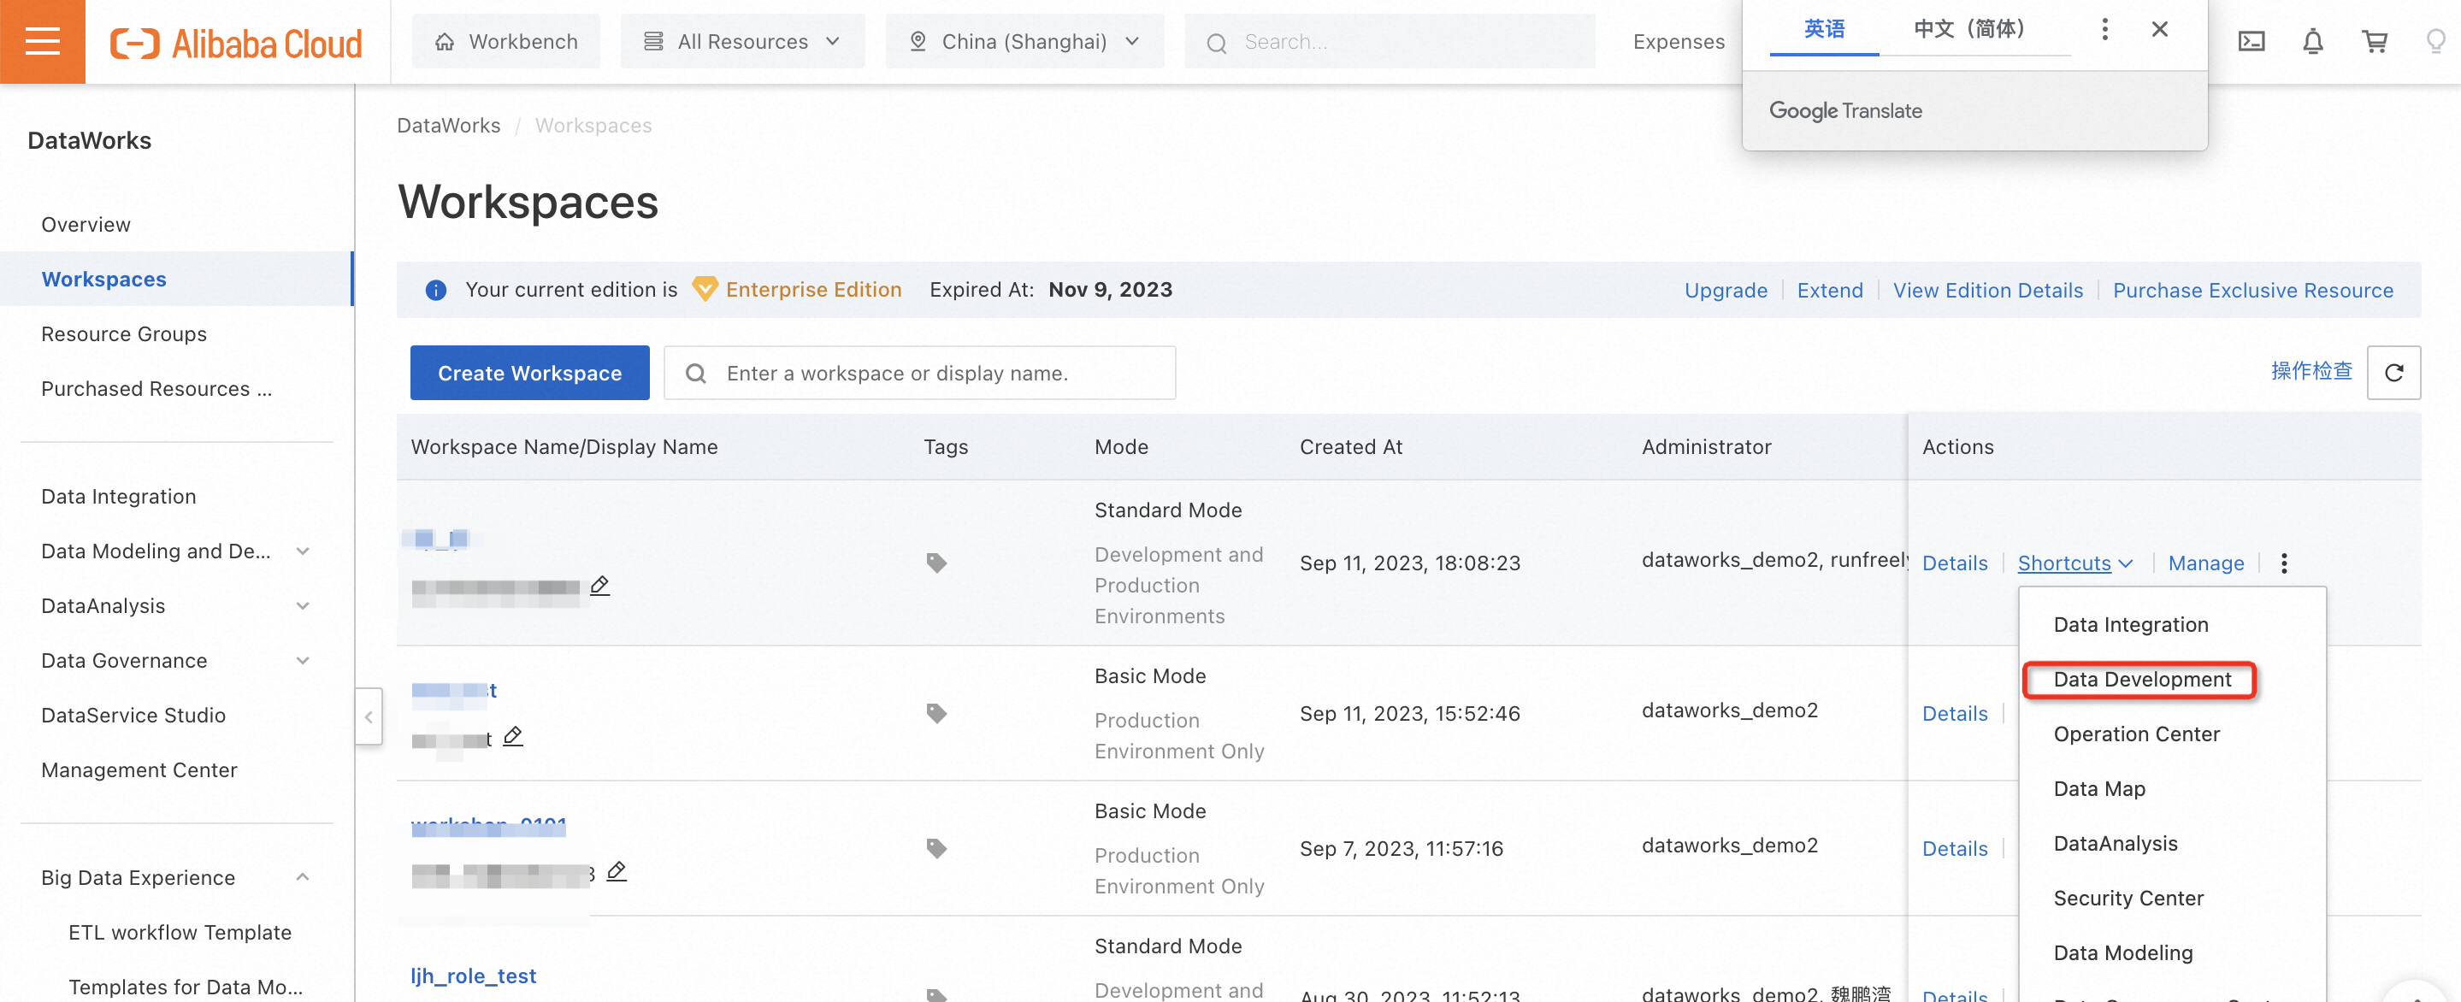The width and height of the screenshot is (2461, 1002).
Task: Select the 英语 translate tab
Action: click(x=1824, y=29)
